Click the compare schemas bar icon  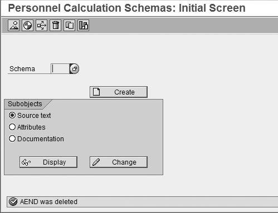(83, 25)
